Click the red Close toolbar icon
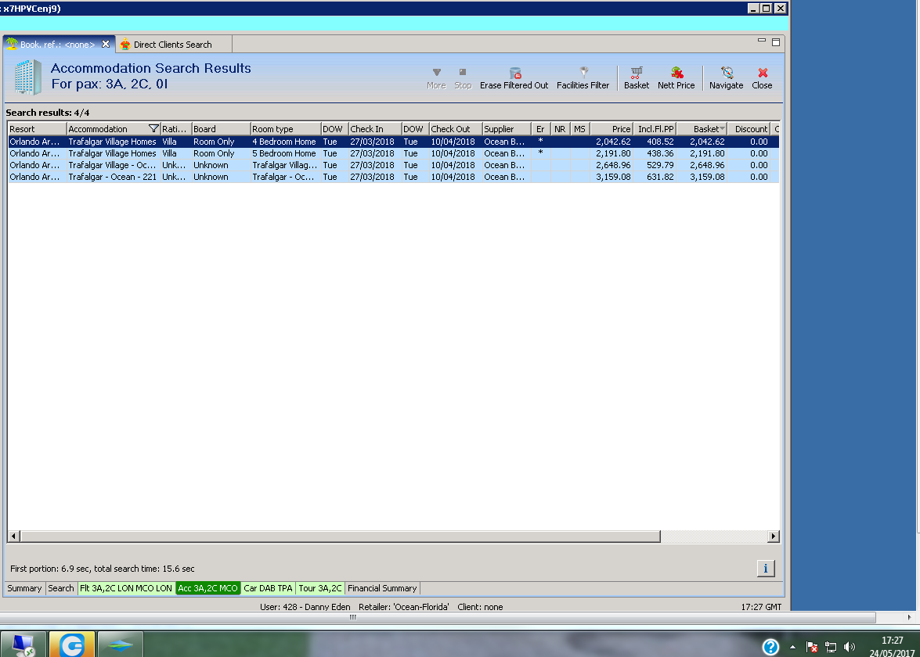The width and height of the screenshot is (920, 657). click(762, 78)
